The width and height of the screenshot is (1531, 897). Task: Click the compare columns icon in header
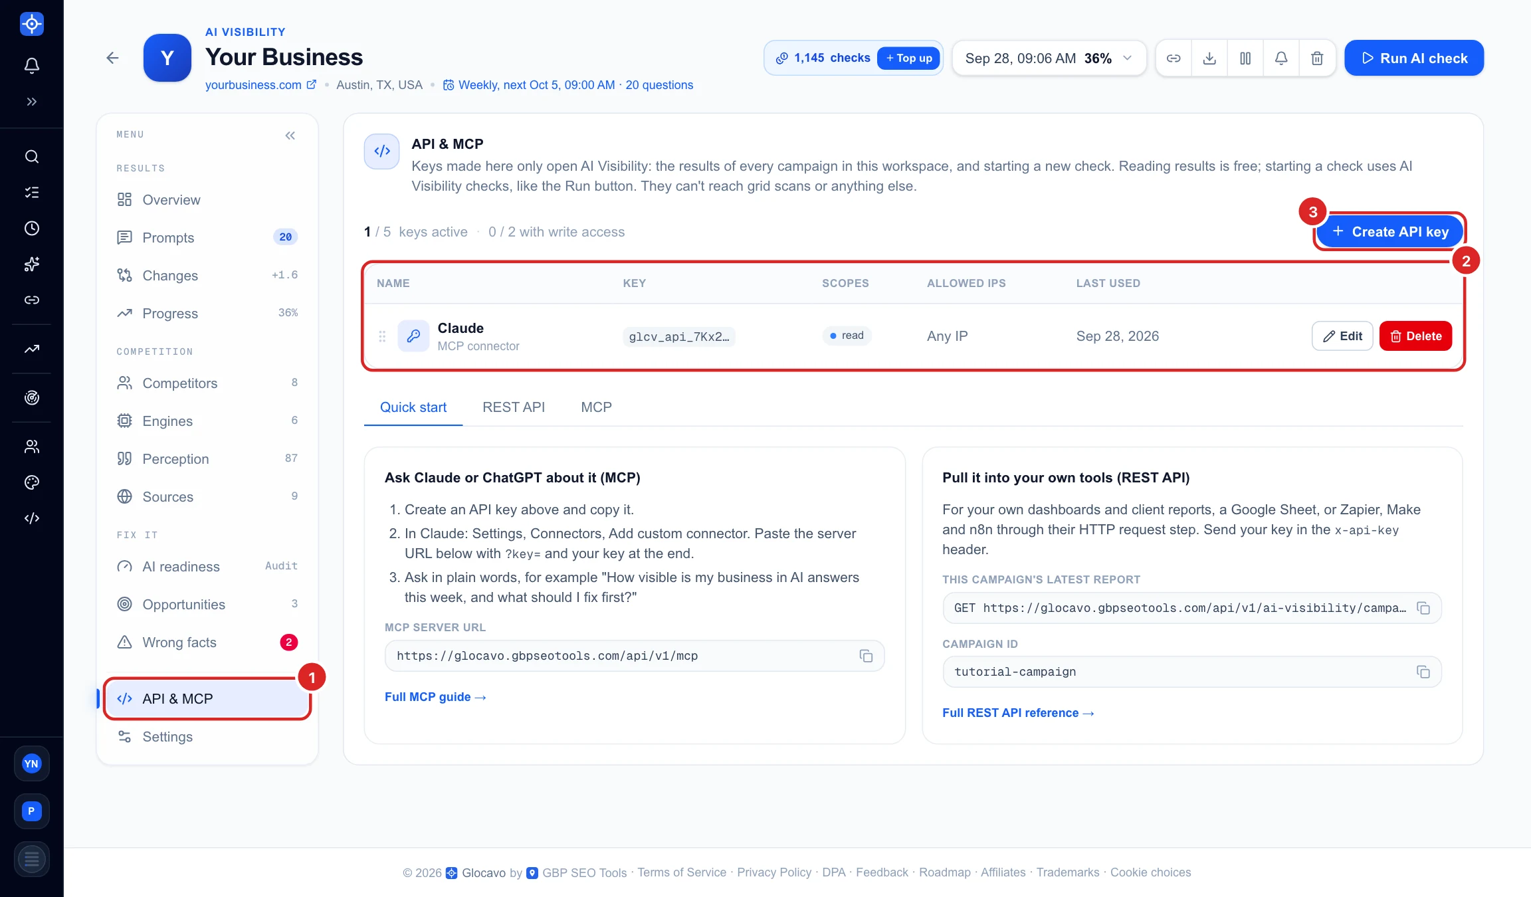click(1245, 58)
